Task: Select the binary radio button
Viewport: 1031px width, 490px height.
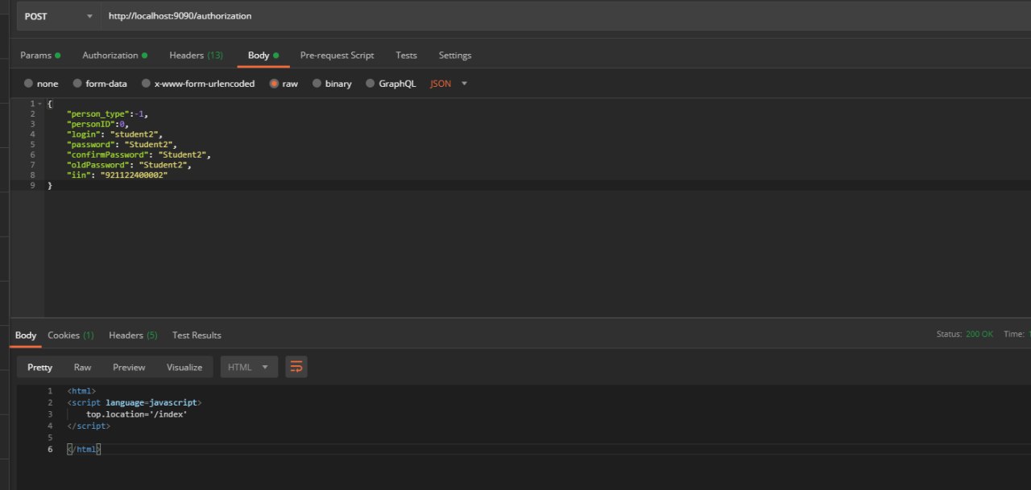Action: (317, 84)
